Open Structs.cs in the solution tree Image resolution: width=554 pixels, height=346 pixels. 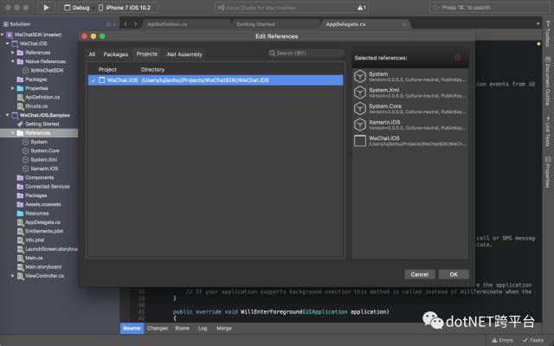tap(36, 106)
